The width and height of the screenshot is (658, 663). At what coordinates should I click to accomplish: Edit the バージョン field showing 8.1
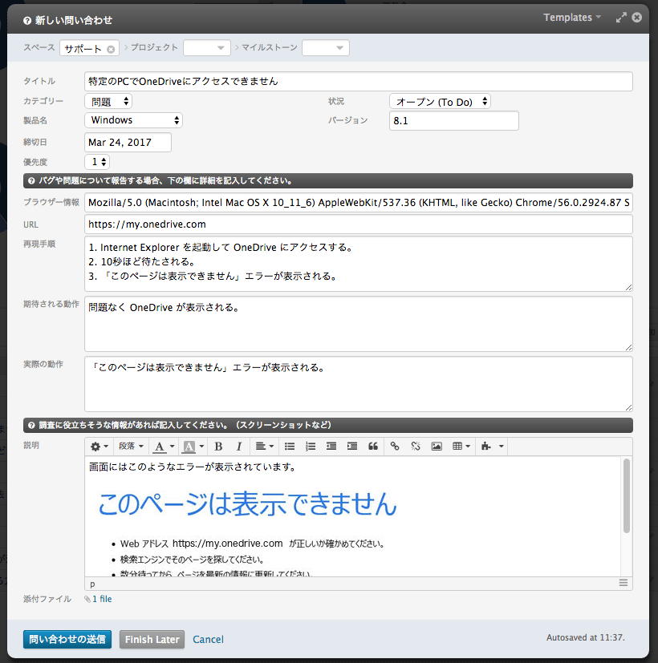(454, 121)
